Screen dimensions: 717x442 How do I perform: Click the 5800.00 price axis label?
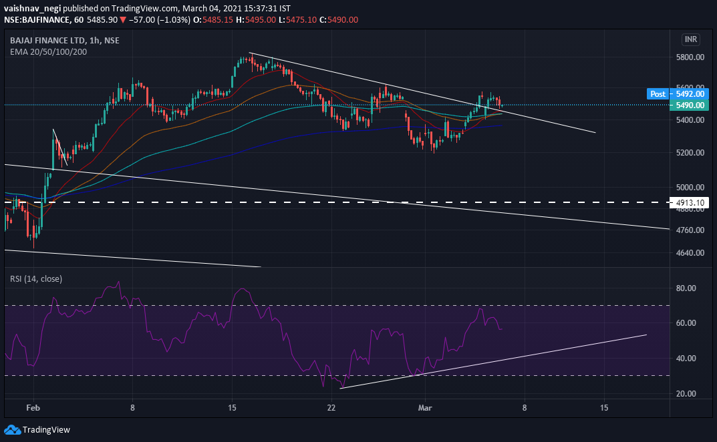[690, 57]
